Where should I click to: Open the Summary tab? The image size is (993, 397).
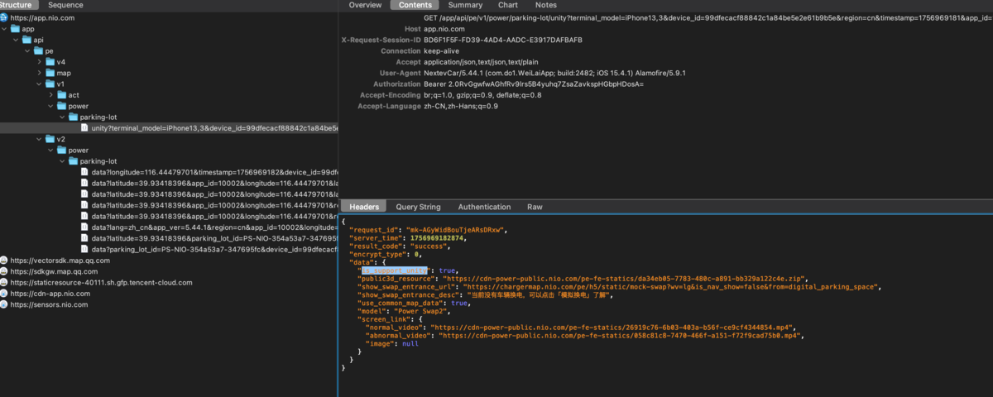pos(465,5)
